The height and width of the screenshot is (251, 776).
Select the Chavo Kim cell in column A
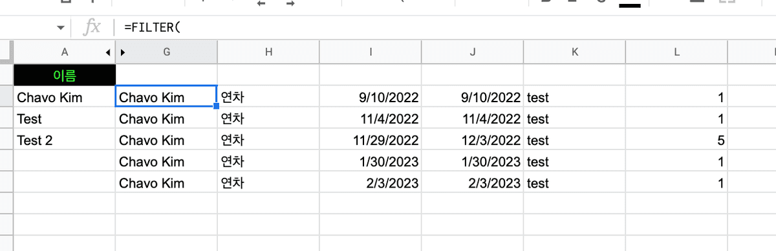coord(65,97)
